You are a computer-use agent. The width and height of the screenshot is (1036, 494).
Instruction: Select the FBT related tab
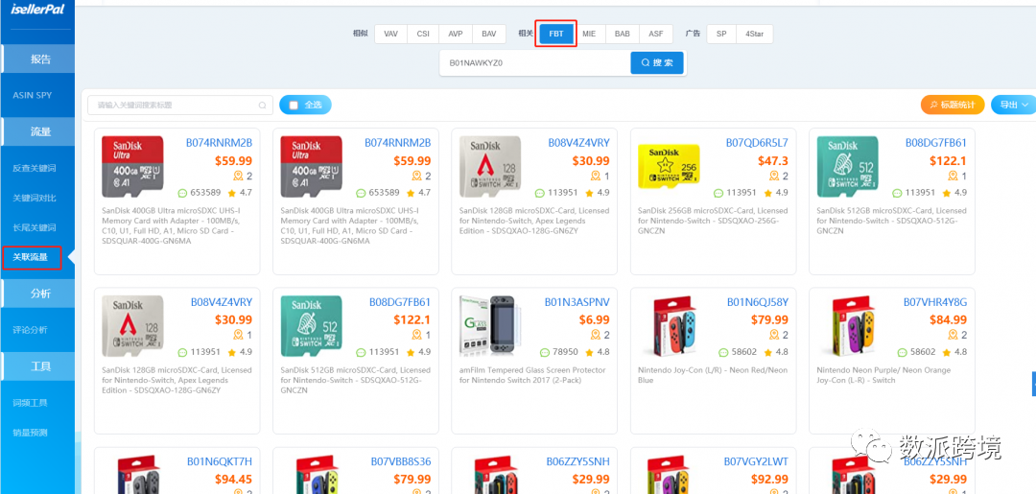point(555,34)
